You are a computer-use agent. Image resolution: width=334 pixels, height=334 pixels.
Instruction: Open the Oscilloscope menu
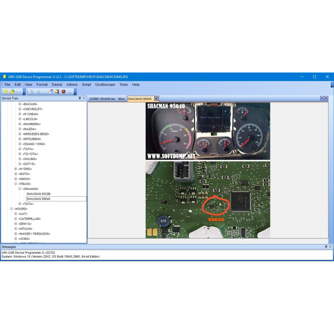click(x=105, y=85)
